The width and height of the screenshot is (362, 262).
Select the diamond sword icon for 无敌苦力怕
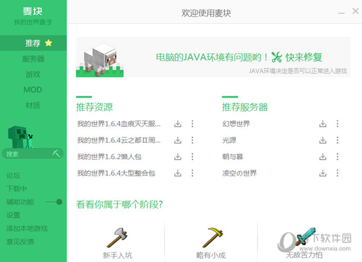click(x=306, y=237)
